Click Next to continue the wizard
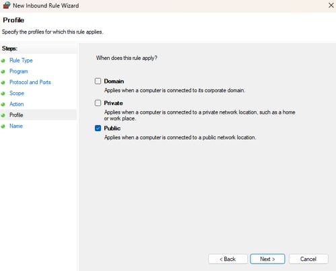The width and height of the screenshot is (336, 271). click(x=267, y=259)
